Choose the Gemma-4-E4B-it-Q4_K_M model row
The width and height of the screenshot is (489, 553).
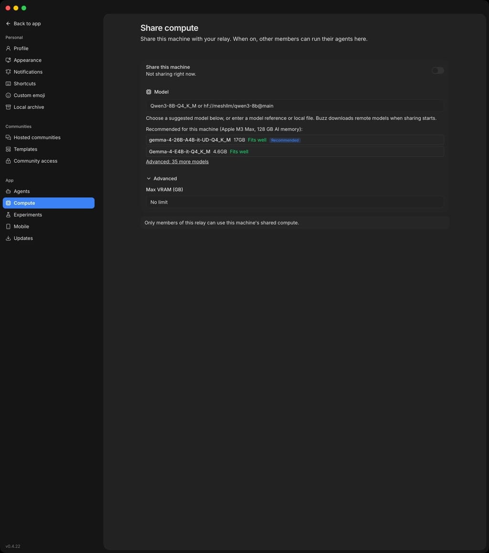coord(295,152)
